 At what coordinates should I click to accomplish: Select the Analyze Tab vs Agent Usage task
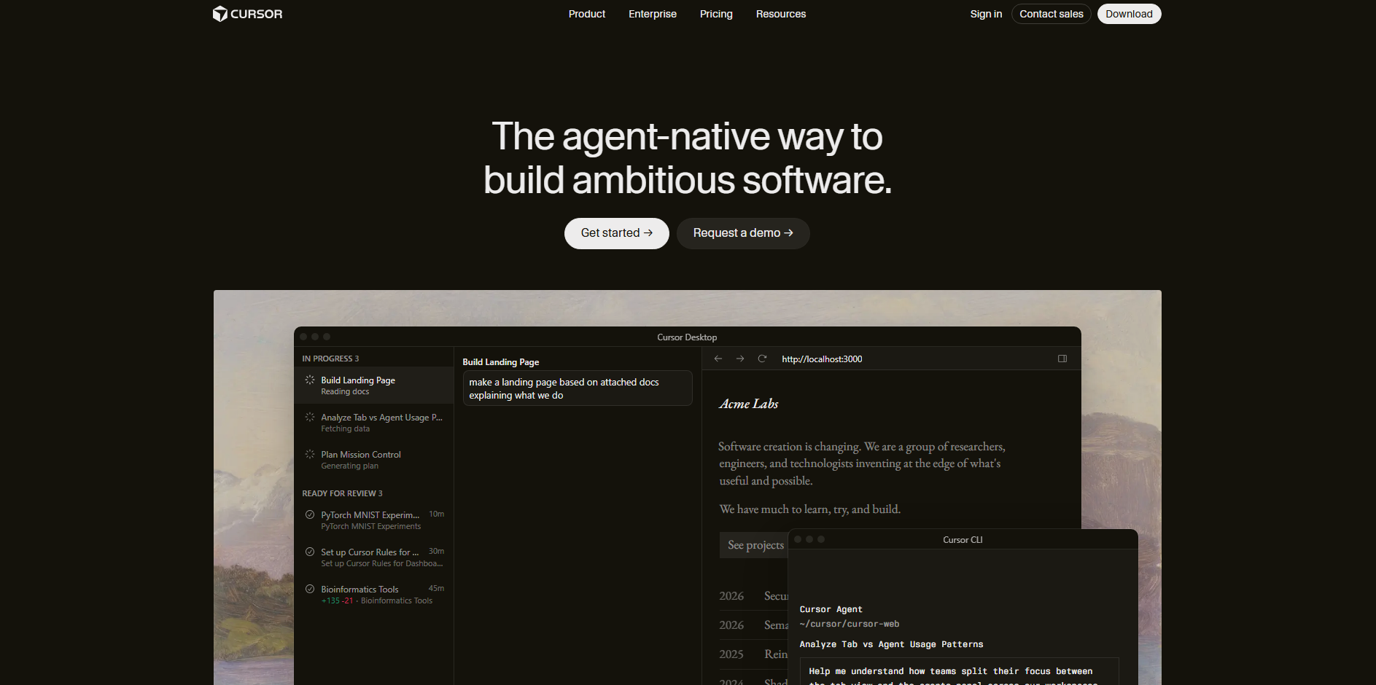(x=374, y=423)
